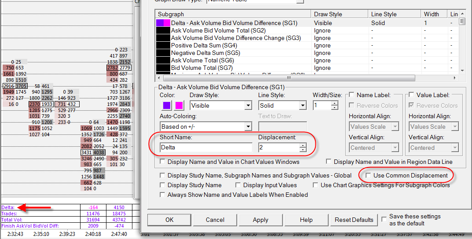Decrease the Displacement value with down arrow
472x239 pixels.
[x=303, y=150]
